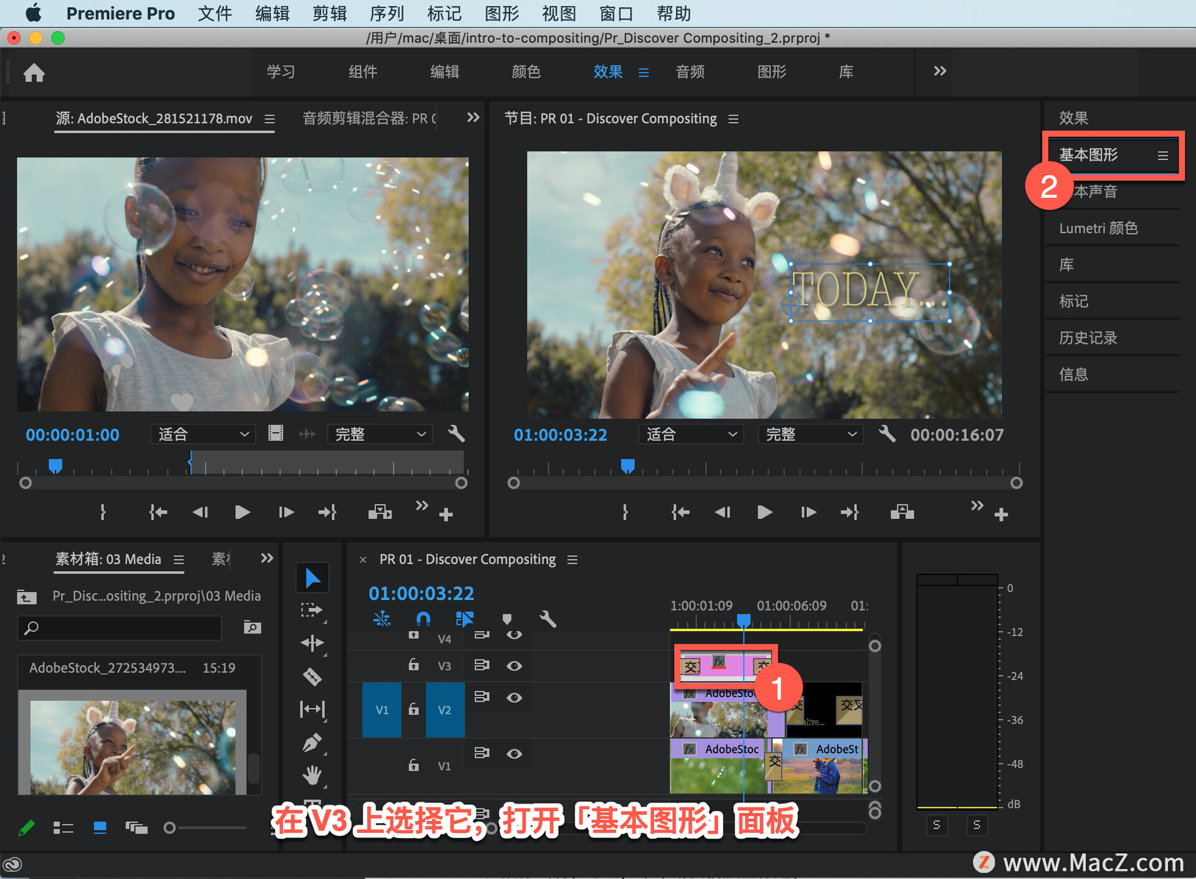Viewport: 1196px width, 879px height.
Task: Toggle linked selection in timeline
Action: pos(465,619)
